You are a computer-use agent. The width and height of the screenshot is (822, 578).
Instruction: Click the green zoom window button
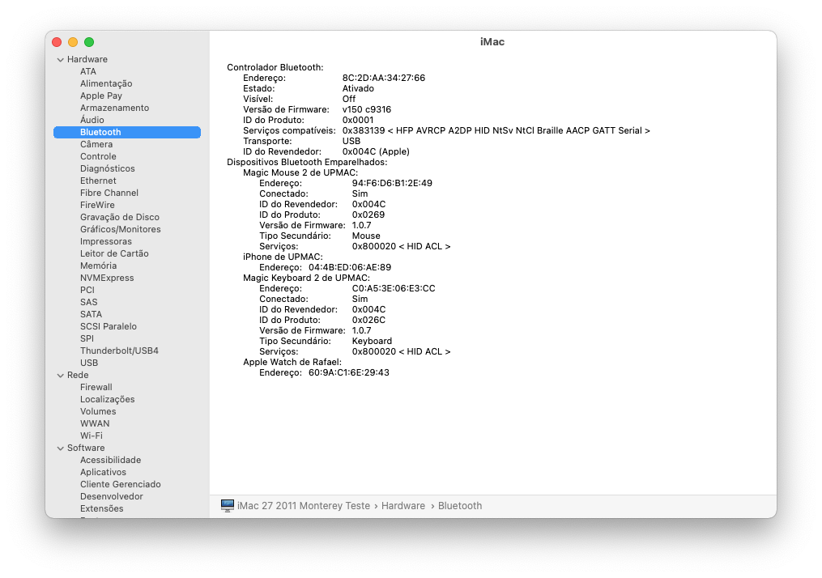coord(89,42)
